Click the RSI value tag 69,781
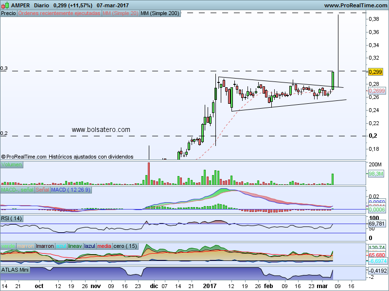This screenshot has height=291, width=389. tap(377, 224)
